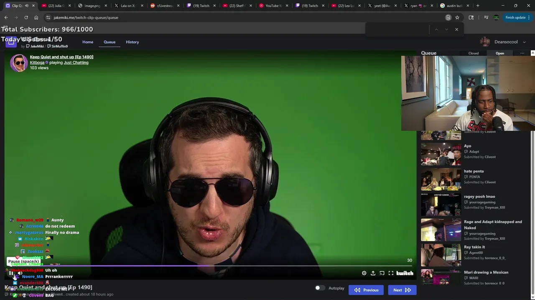Pause the Twitch clip playback

coord(11,273)
